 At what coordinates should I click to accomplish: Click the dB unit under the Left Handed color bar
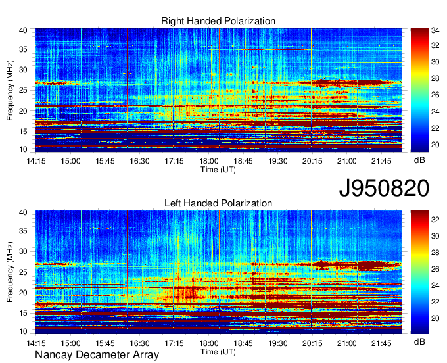click(x=419, y=341)
